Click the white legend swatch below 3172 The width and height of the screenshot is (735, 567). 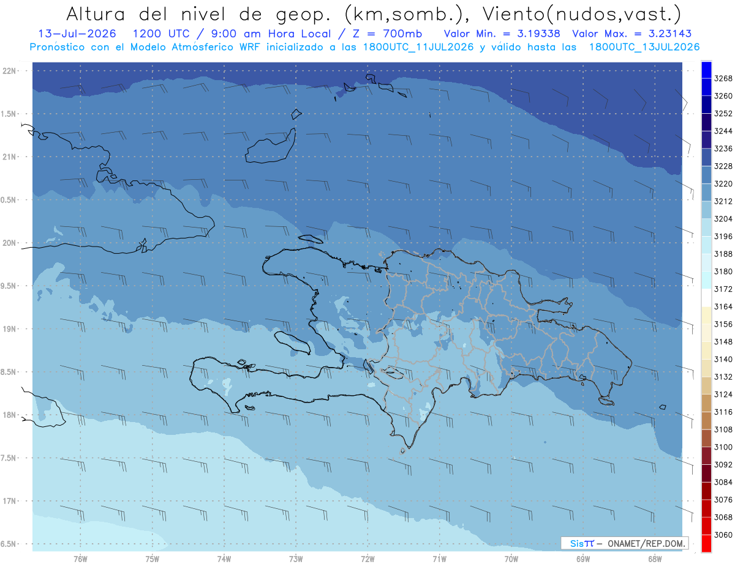(x=706, y=298)
